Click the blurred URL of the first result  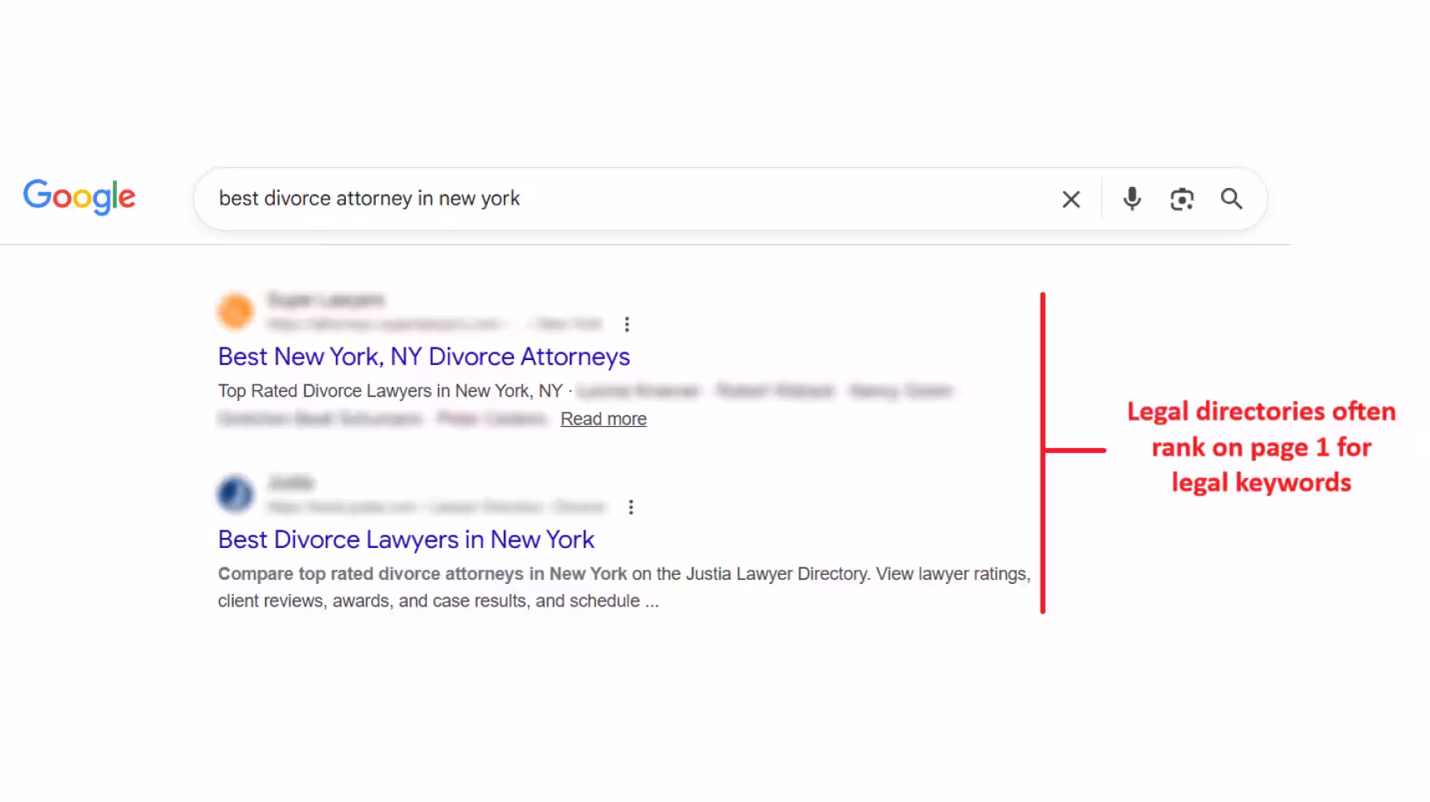click(x=434, y=324)
